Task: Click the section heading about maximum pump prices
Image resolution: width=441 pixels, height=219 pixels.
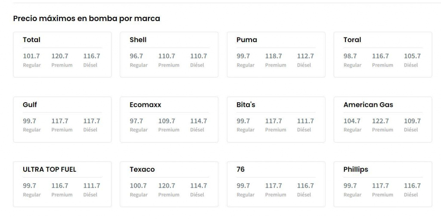Action: tap(87, 18)
